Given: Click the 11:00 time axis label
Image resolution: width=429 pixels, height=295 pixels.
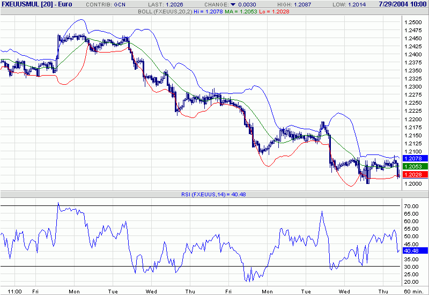Looking at the screenshot, I should [x=14, y=291].
